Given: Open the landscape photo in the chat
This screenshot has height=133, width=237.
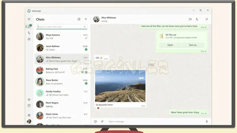Looking at the screenshot, I should tap(120, 86).
